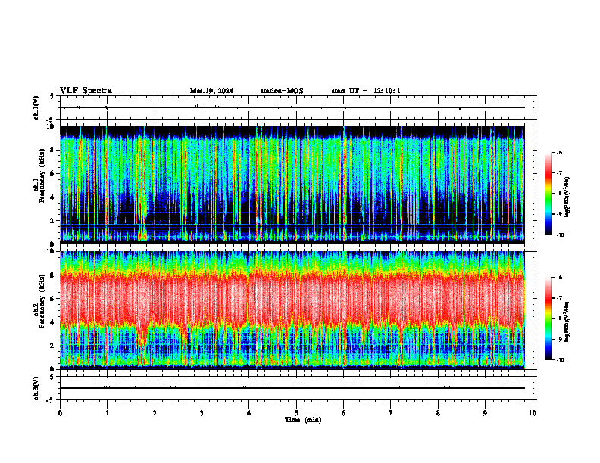Click the "-6" label on ch.2 color bar
The image size is (600, 463).
pyautogui.click(x=560, y=278)
